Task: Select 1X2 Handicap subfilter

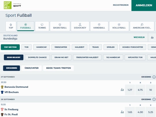Action: 113,57
